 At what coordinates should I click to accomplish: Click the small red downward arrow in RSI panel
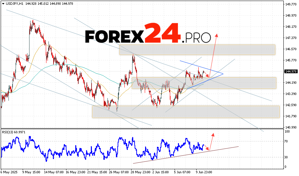pyautogui.click(x=208, y=149)
